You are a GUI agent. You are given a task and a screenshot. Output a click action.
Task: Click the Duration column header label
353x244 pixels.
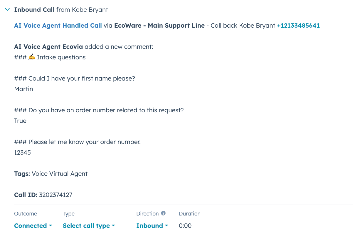[189, 213]
